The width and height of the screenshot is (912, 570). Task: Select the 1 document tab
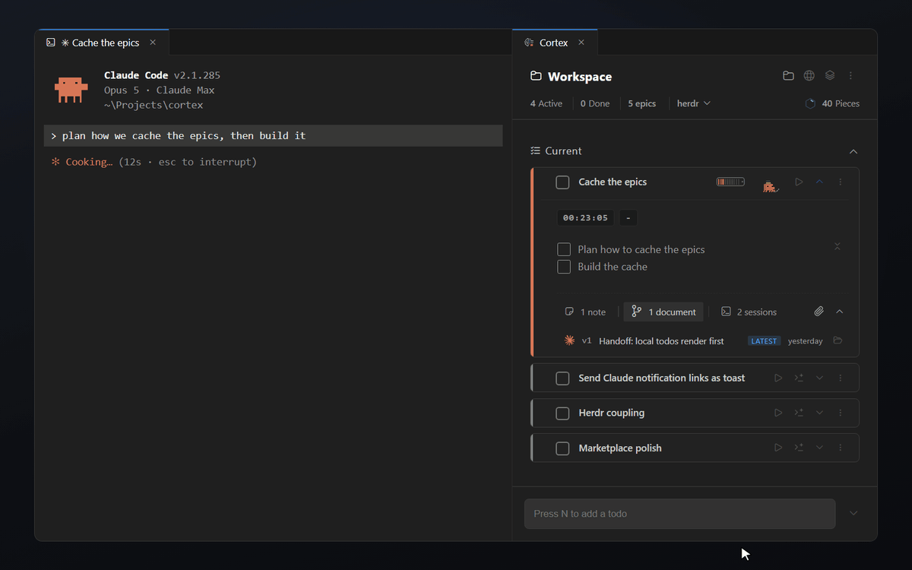click(663, 312)
